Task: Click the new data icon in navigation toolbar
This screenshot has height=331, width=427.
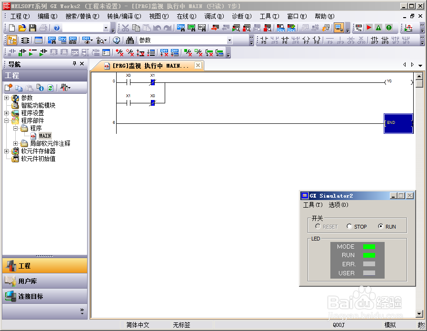Action: [9, 88]
